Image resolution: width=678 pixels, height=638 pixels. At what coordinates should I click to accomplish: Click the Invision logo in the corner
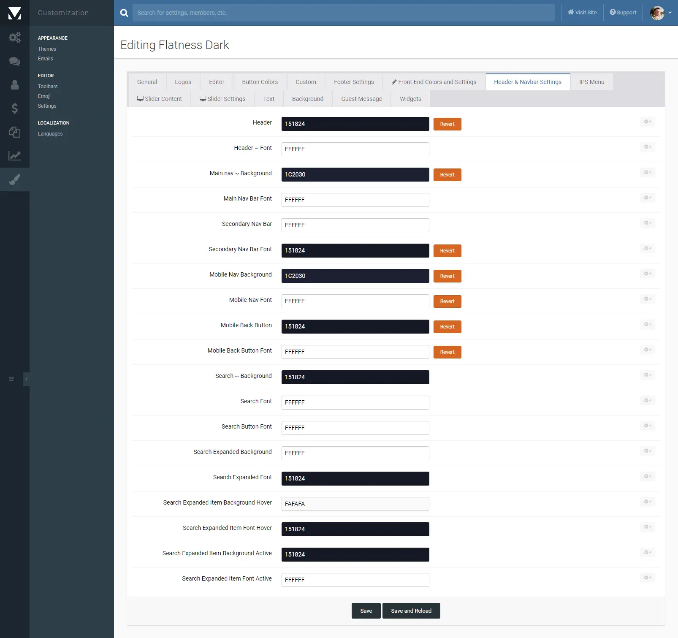click(15, 13)
